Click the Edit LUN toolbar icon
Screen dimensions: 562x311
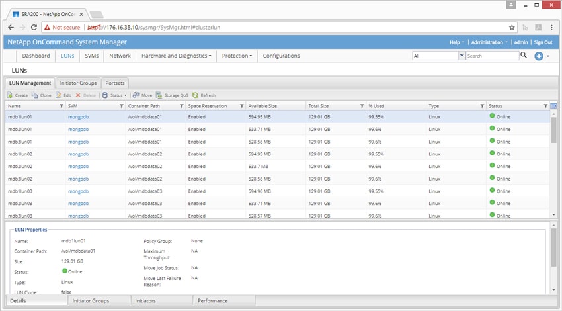(58, 95)
